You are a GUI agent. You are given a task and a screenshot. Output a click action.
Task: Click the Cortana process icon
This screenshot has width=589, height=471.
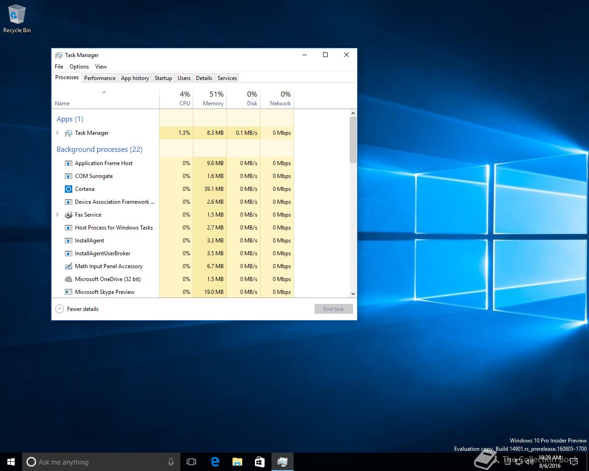pyautogui.click(x=69, y=189)
